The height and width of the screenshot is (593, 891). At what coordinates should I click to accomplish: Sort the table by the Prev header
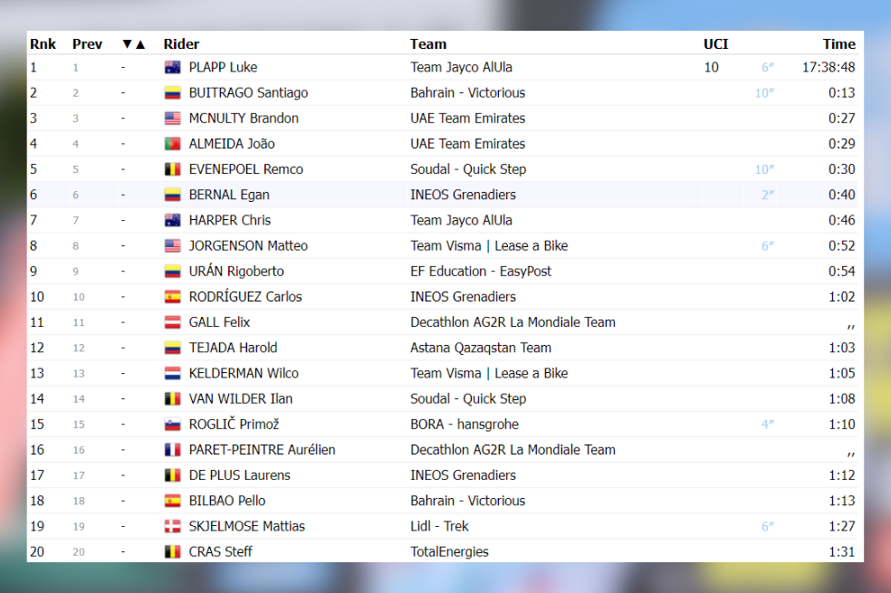pyautogui.click(x=87, y=44)
